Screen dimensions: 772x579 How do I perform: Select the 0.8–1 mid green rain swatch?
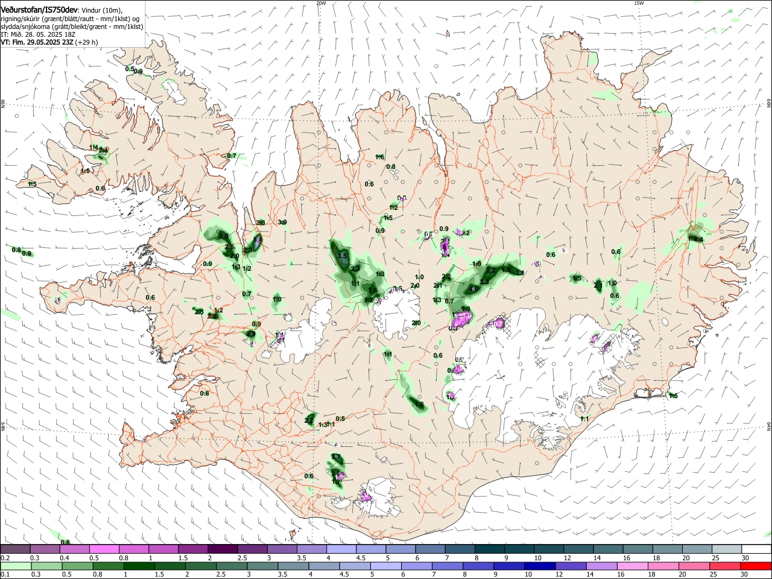pyautogui.click(x=108, y=566)
